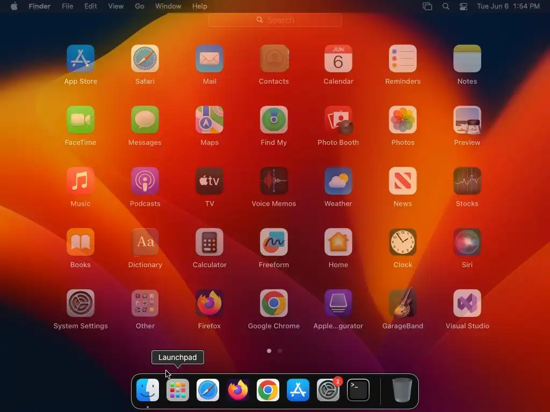This screenshot has width=550, height=412.
Task: Open Google Chrome from the Dock
Action: coord(268,390)
